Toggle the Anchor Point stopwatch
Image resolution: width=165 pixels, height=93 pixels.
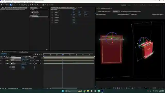pyautogui.click(x=52, y=11)
